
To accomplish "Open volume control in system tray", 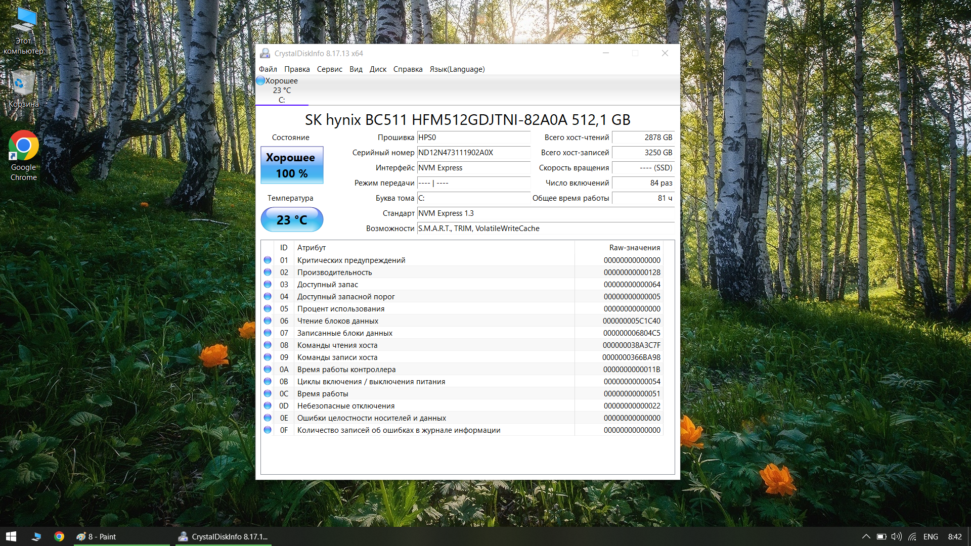I will pos(896,536).
